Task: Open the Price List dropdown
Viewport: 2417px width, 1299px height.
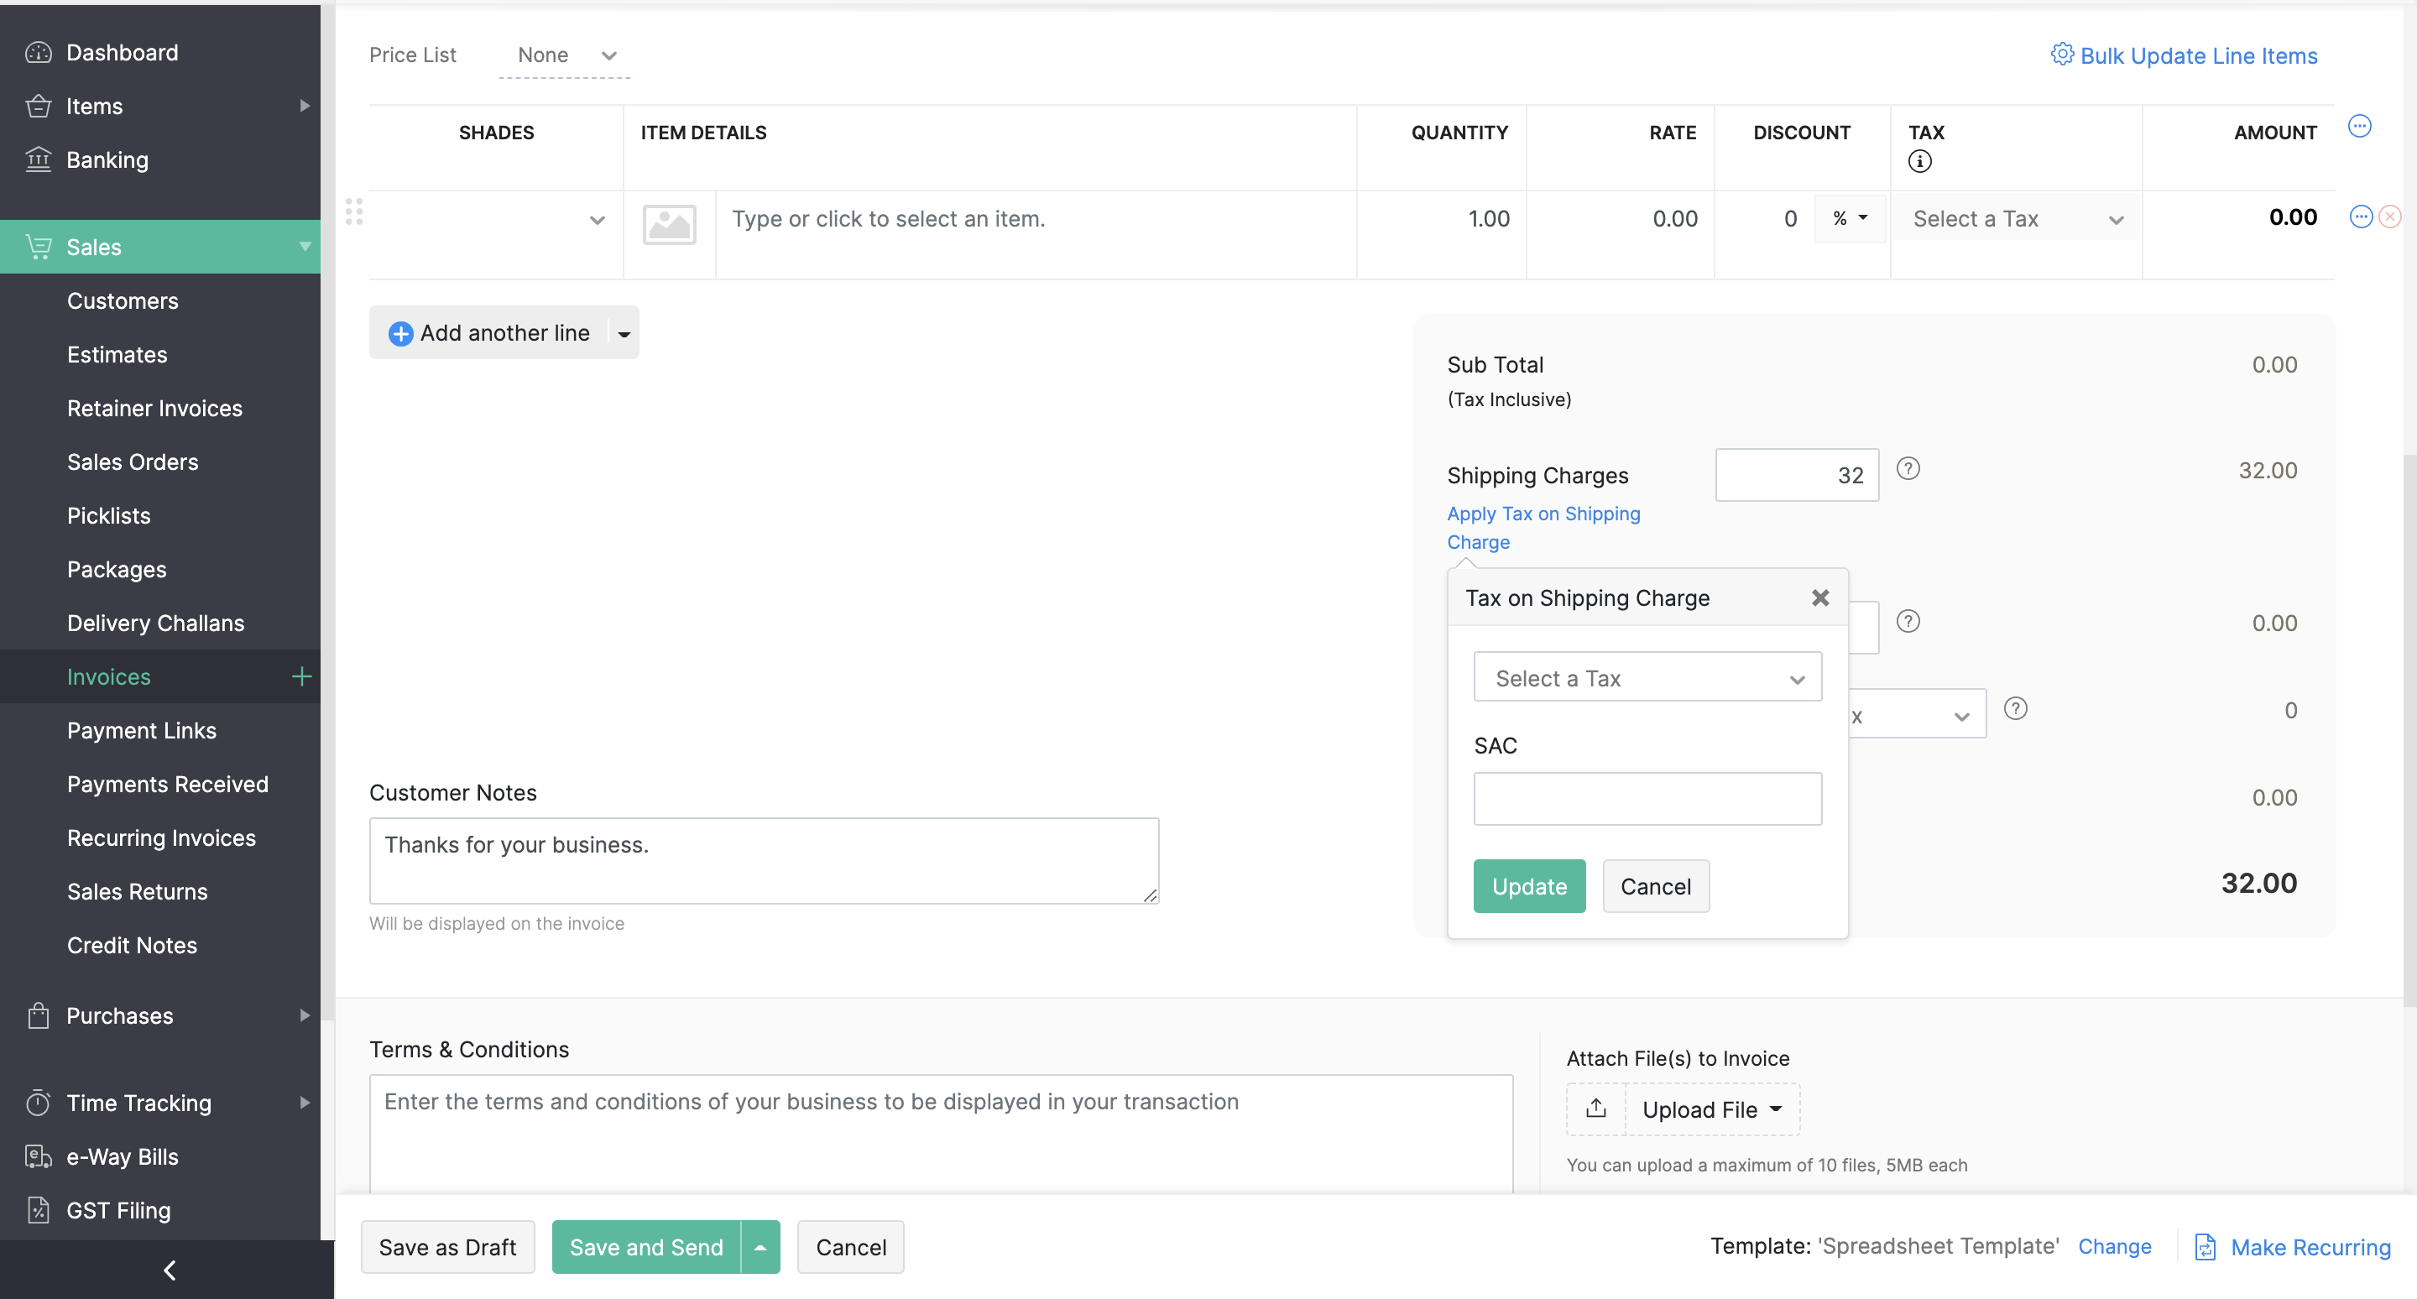Action: 566,55
